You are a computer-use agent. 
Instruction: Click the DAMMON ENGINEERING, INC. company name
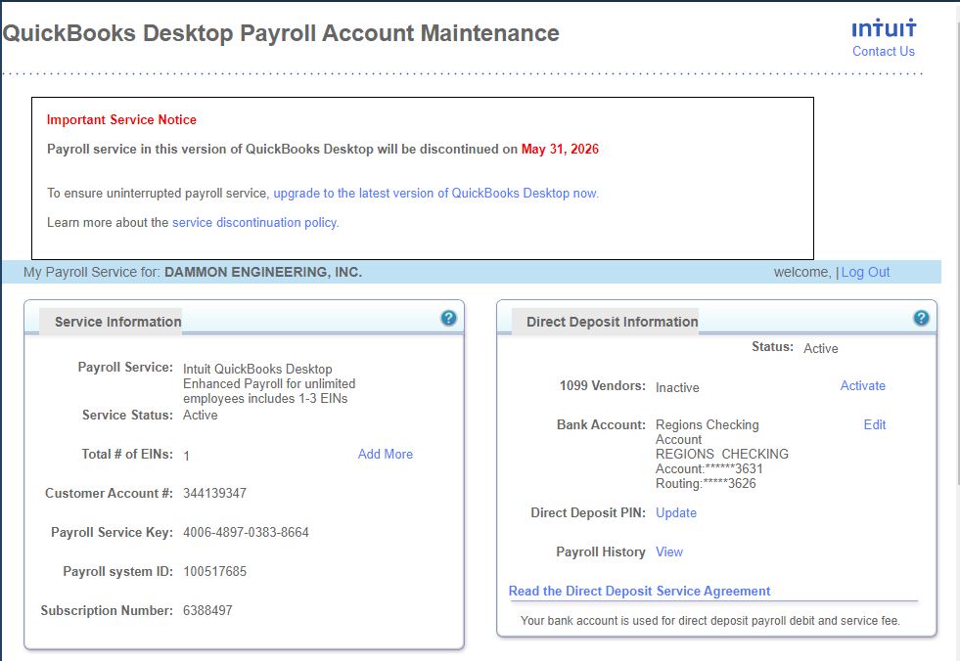[x=262, y=273]
